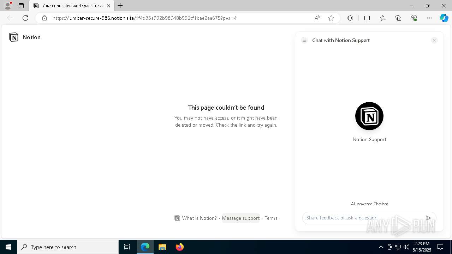Open the Favorites list icon
The height and width of the screenshot is (254, 452).
383,18
